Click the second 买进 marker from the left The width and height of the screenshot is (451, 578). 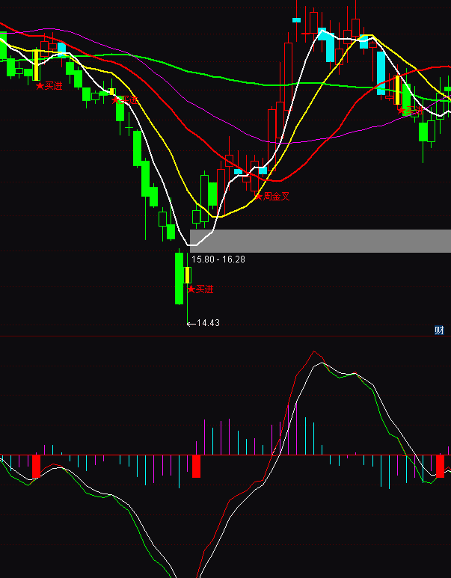point(124,99)
